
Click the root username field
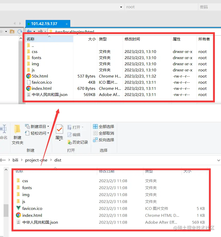[x=161, y=7]
